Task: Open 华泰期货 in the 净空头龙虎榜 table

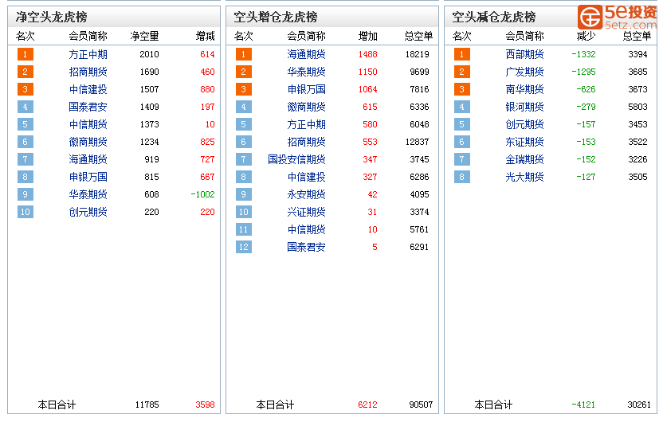Action: pyautogui.click(x=88, y=195)
